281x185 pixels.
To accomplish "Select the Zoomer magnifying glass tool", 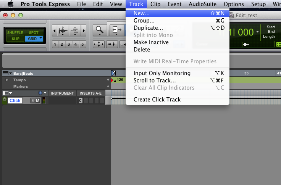I will click(100, 30).
